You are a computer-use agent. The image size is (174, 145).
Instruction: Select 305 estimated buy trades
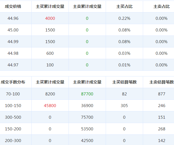pyautogui.click(x=124, y=106)
